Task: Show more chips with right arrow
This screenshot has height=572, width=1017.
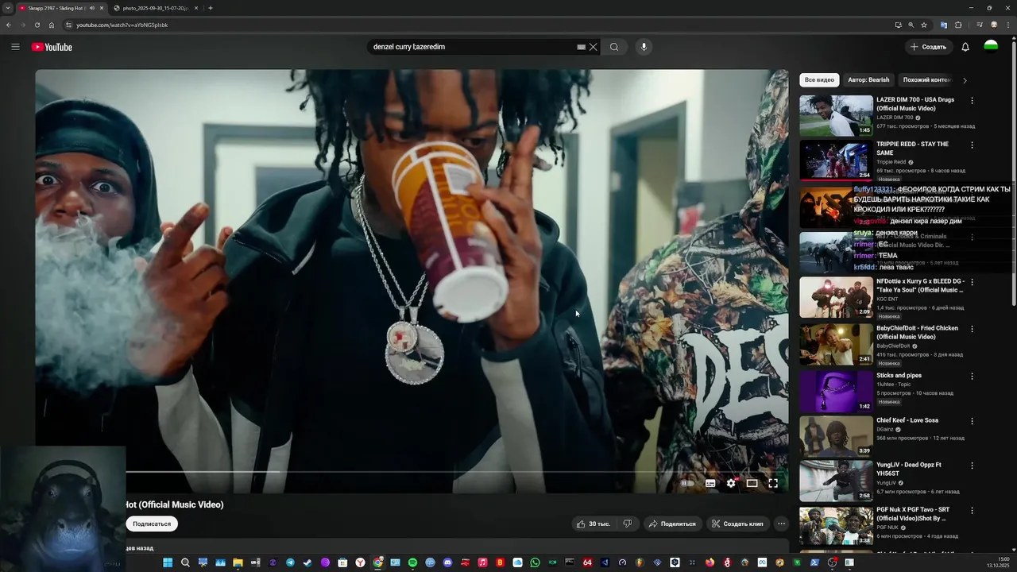Action: tap(965, 80)
